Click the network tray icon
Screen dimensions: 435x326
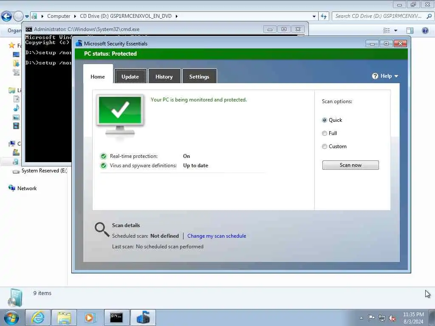tap(382, 318)
